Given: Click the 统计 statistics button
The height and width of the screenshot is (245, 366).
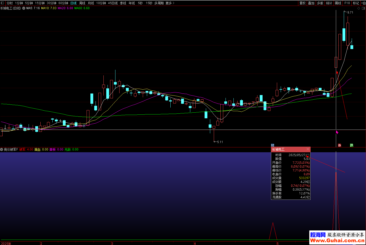Looking at the screenshot, I should click(x=329, y=3).
